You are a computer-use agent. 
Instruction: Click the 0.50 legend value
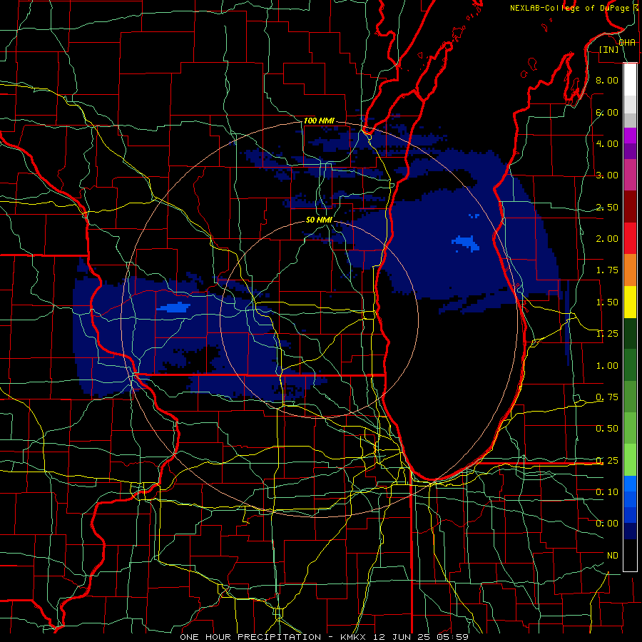pyautogui.click(x=607, y=429)
